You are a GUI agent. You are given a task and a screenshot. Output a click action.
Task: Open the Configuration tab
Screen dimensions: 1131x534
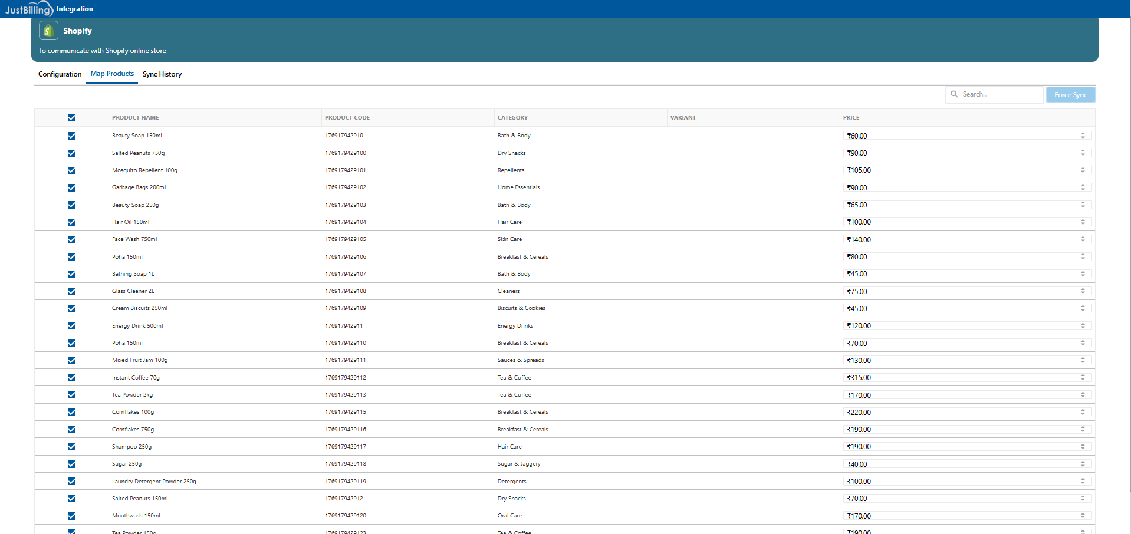[x=60, y=74]
